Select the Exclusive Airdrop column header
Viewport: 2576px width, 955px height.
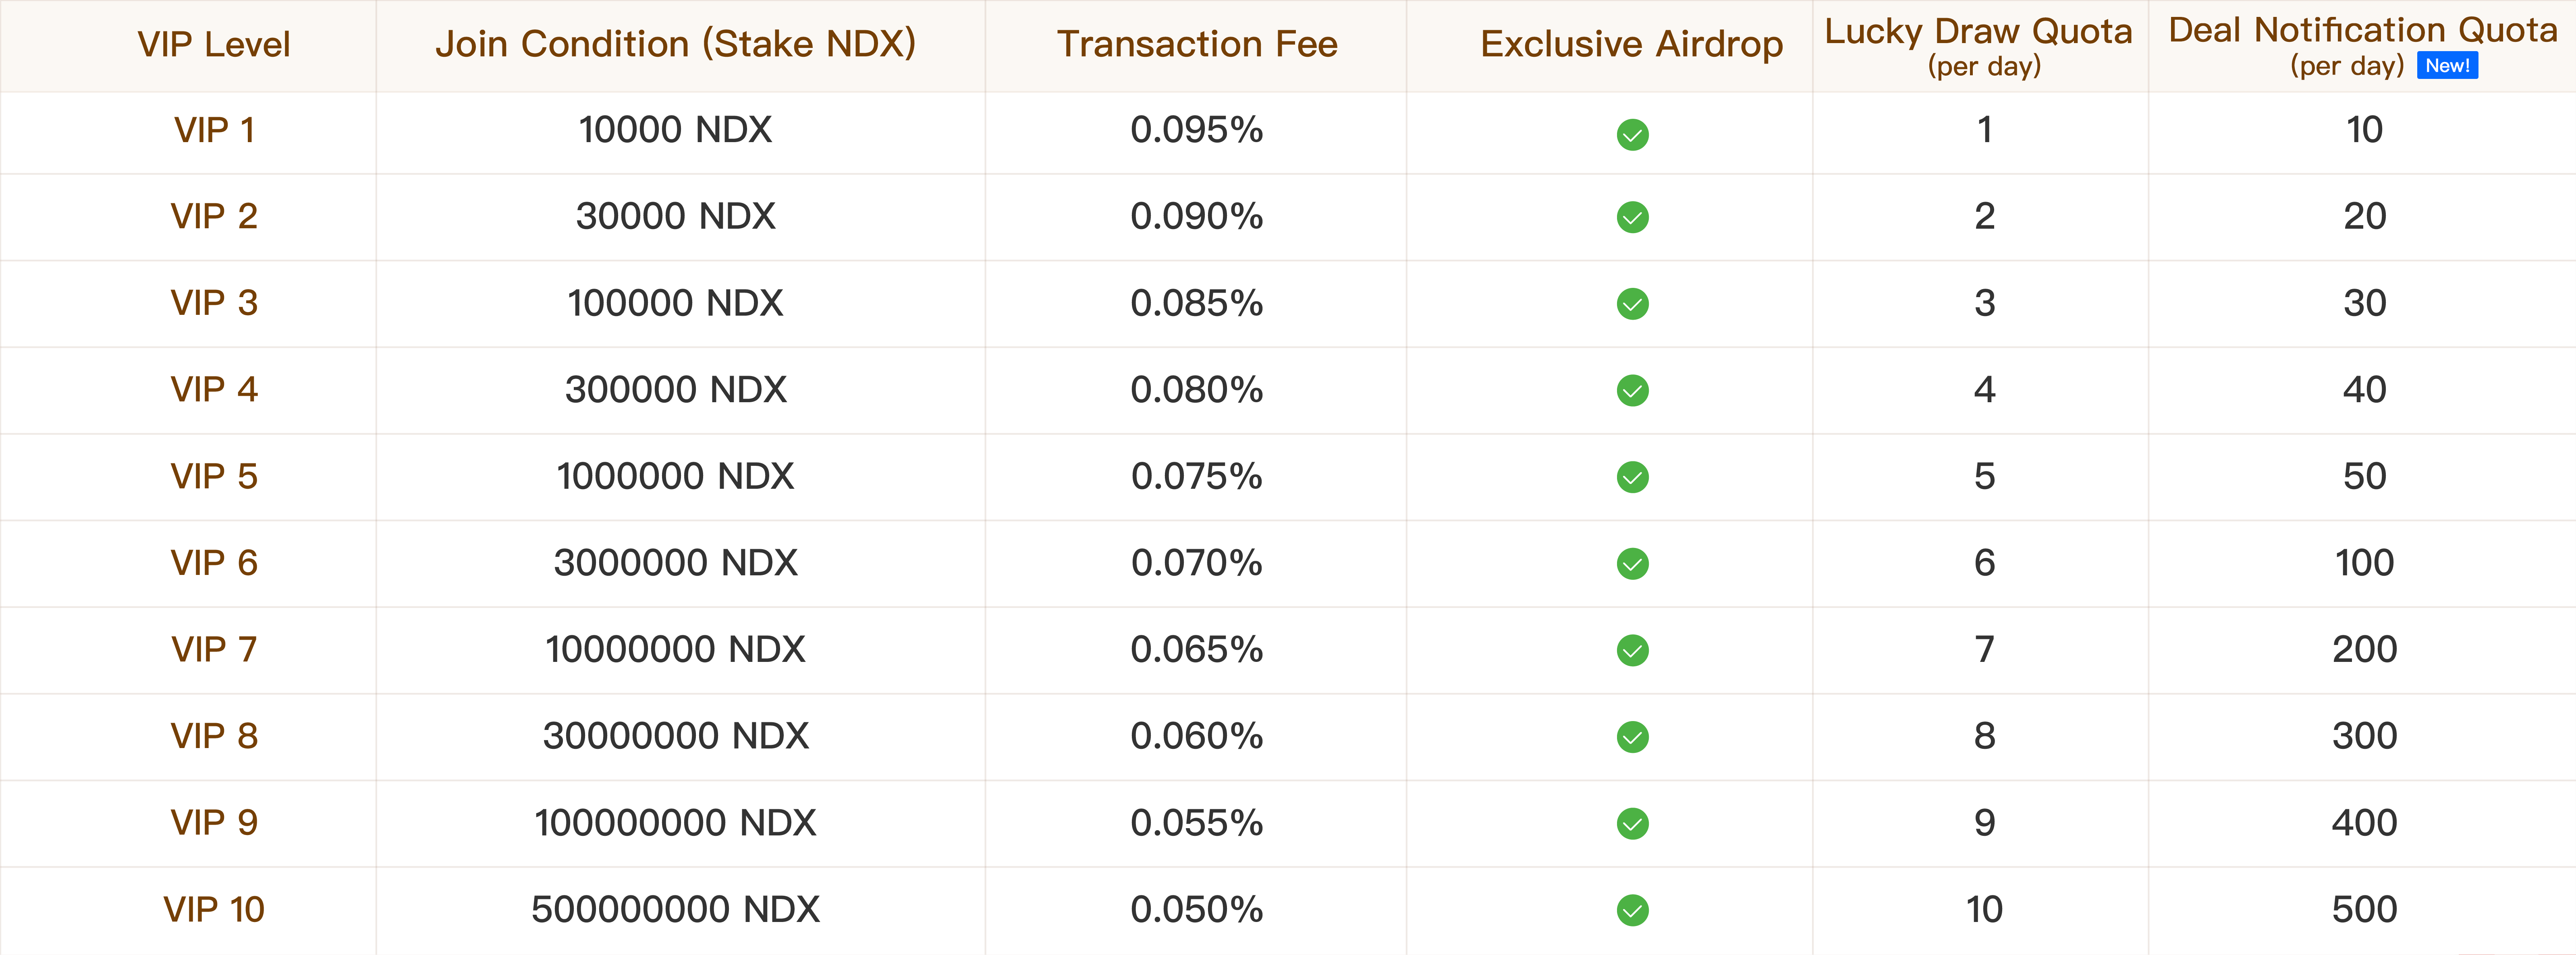click(1632, 45)
